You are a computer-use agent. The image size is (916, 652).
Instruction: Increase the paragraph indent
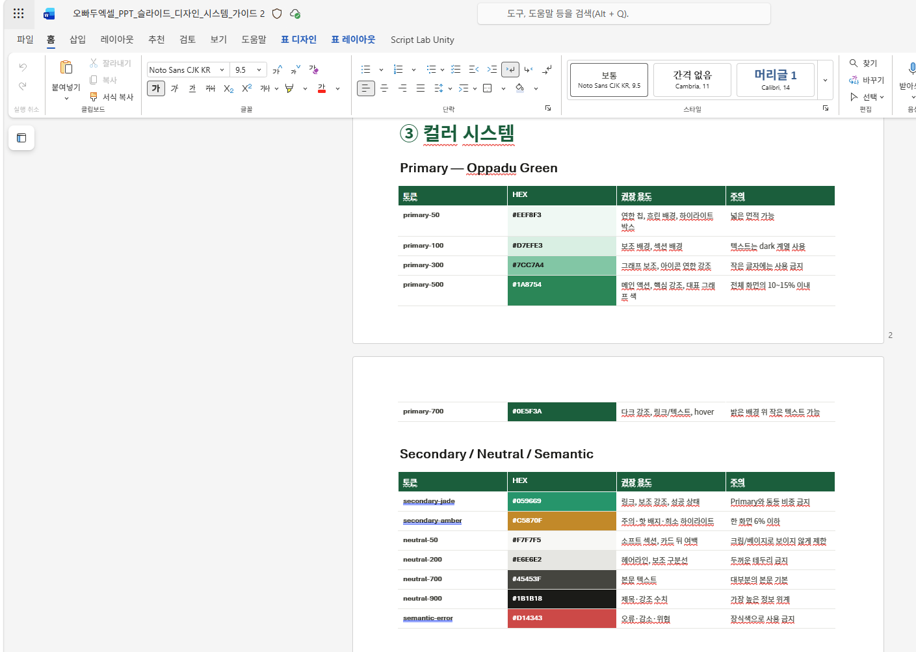point(492,70)
